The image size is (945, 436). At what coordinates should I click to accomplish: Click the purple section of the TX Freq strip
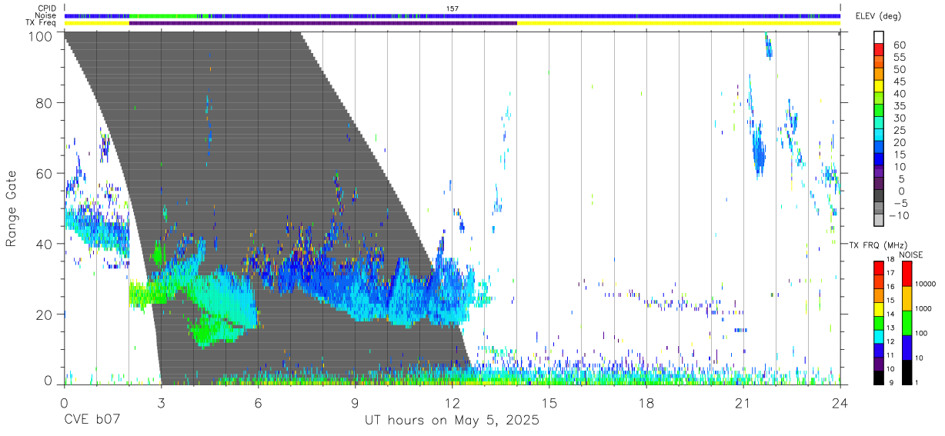point(323,23)
